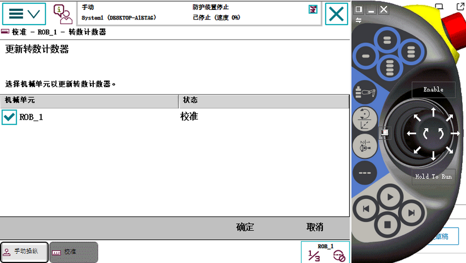Click the 状态 column header
This screenshot has height=263, width=466.
[264, 101]
